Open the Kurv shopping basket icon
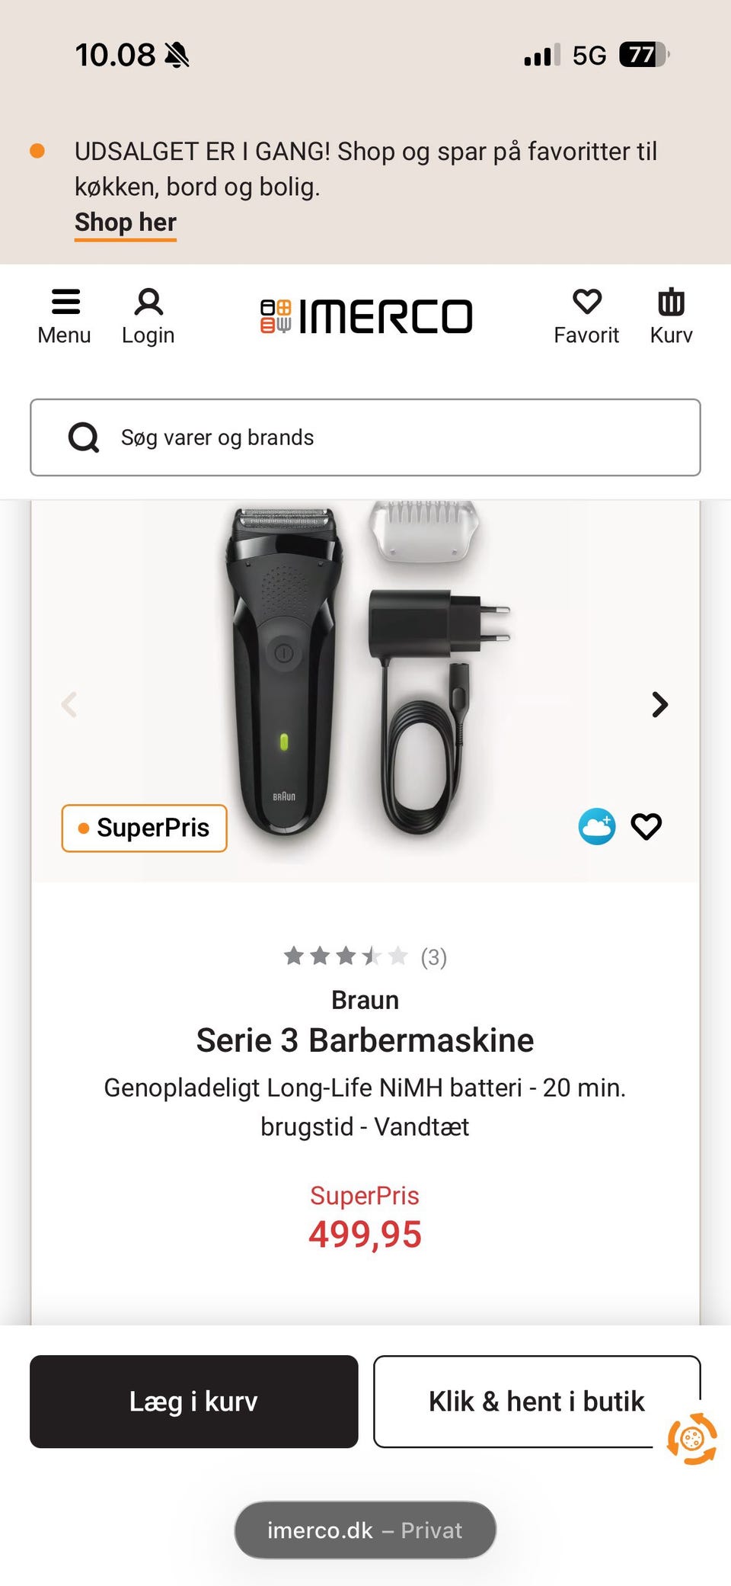The height and width of the screenshot is (1586, 731). click(671, 303)
